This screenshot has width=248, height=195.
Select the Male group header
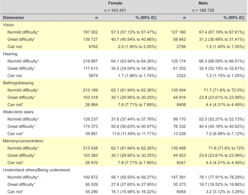[203, 3]
